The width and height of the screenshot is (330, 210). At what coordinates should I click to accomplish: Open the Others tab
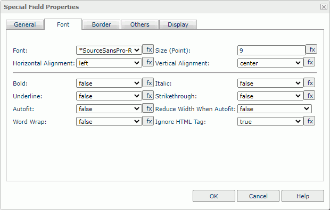[x=140, y=24]
